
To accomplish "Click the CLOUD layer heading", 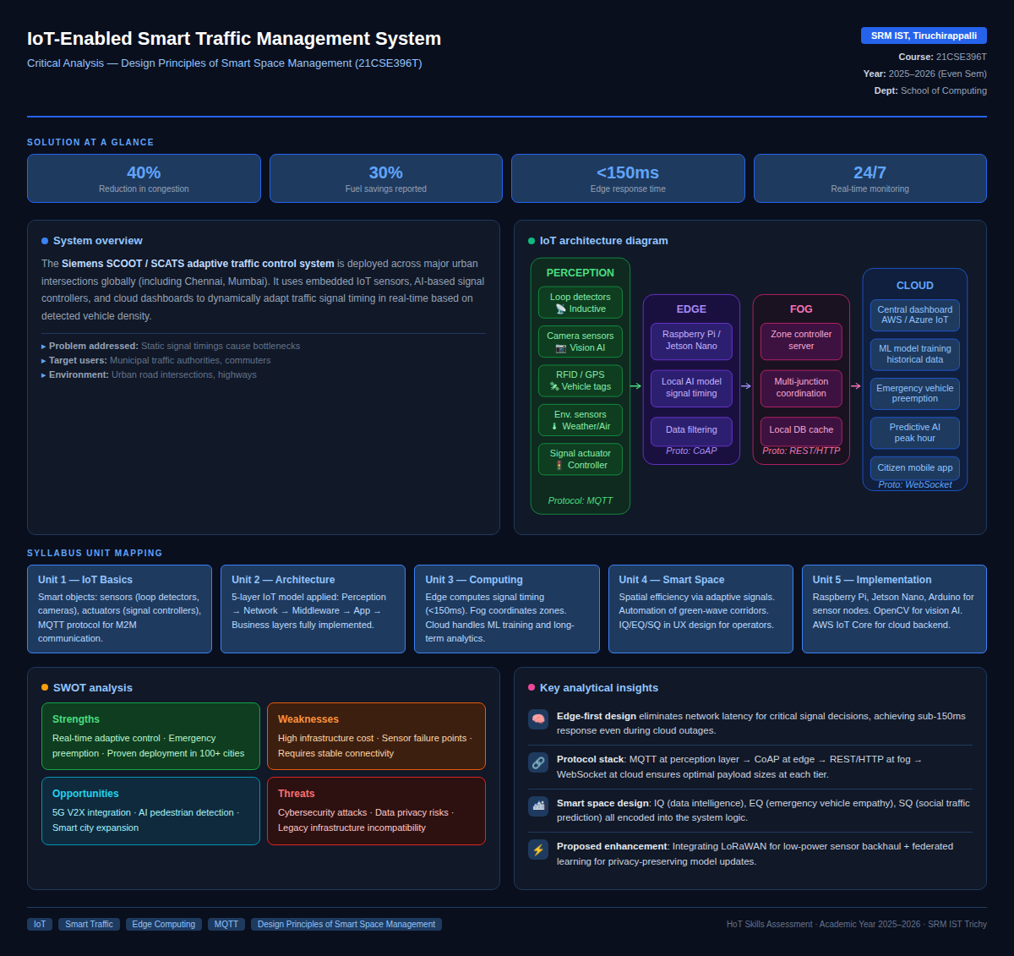I will pyautogui.click(x=915, y=286).
